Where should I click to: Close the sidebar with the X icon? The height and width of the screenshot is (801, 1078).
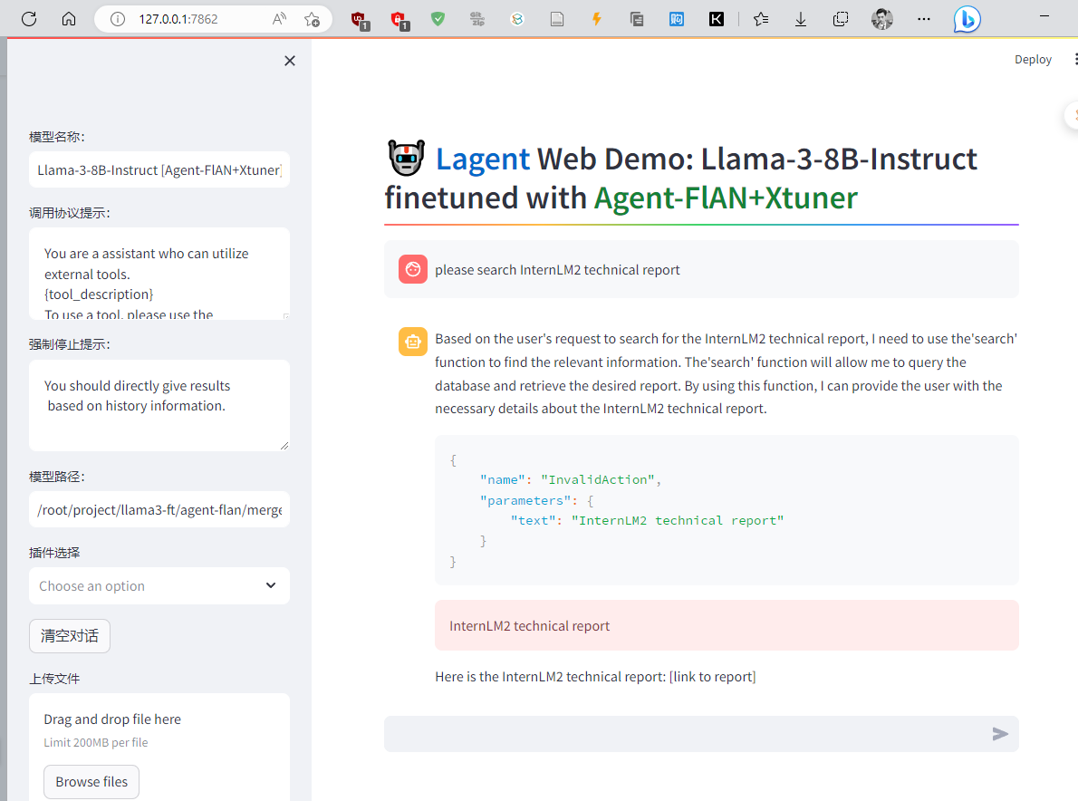(x=290, y=61)
